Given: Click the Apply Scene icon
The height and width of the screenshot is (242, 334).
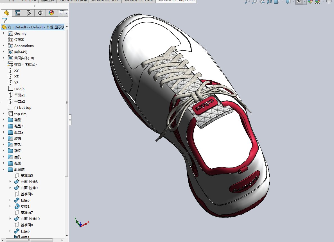Looking at the screenshot, I should click(x=318, y=1).
